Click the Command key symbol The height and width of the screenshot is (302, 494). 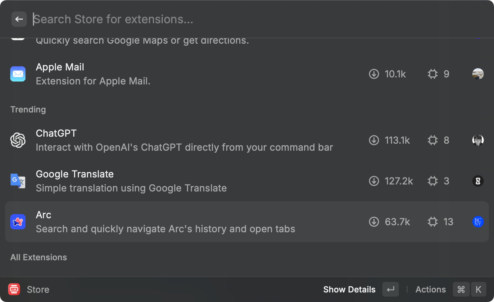[461, 289]
